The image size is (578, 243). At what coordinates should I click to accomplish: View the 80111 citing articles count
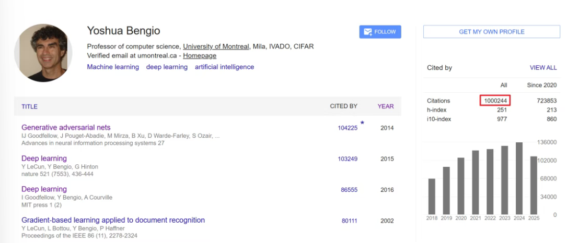point(349,221)
